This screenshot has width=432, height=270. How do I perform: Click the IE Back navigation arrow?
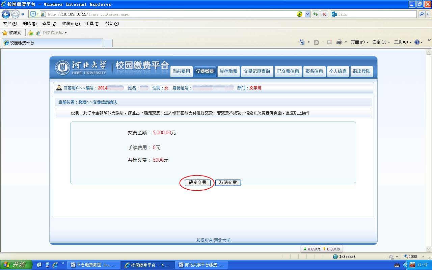point(6,14)
